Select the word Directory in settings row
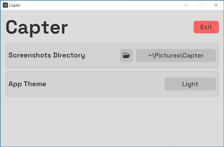224x147 pixels. click(x=69, y=55)
